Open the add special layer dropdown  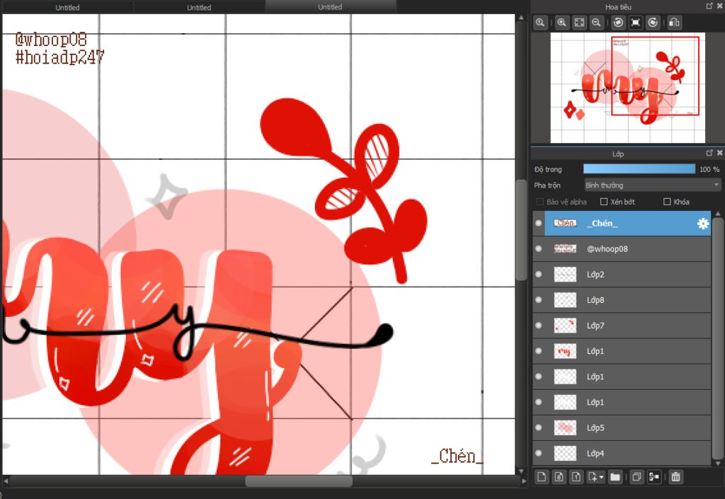pyautogui.click(x=595, y=477)
